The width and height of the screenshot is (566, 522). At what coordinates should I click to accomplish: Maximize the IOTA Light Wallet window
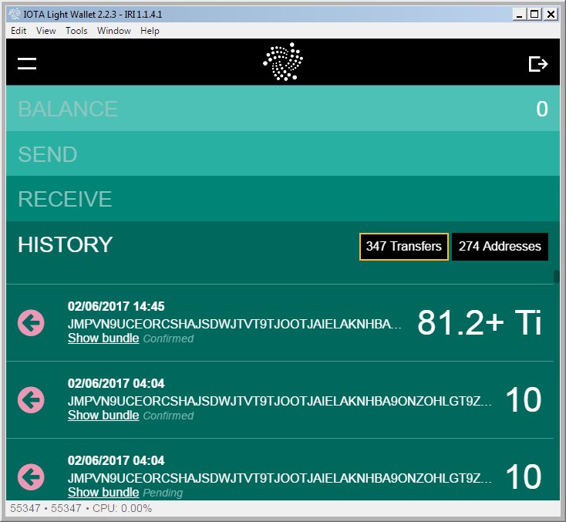point(534,15)
